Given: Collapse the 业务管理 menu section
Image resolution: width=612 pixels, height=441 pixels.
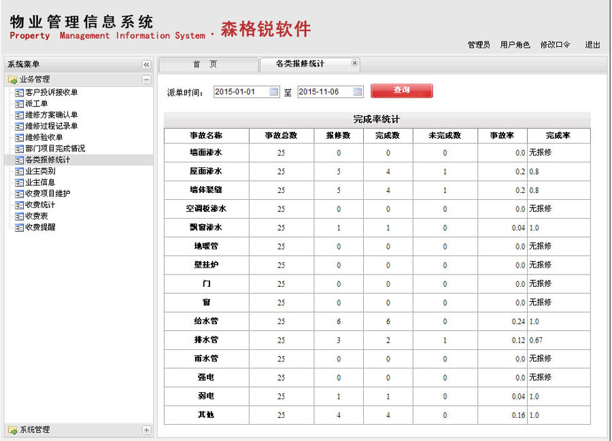Looking at the screenshot, I should tap(146, 80).
